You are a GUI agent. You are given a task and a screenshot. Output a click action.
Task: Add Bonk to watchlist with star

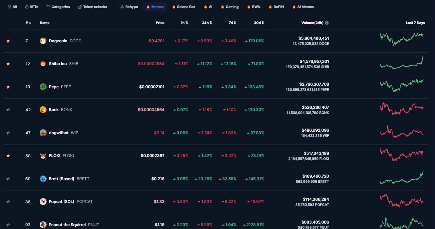[x=8, y=110]
